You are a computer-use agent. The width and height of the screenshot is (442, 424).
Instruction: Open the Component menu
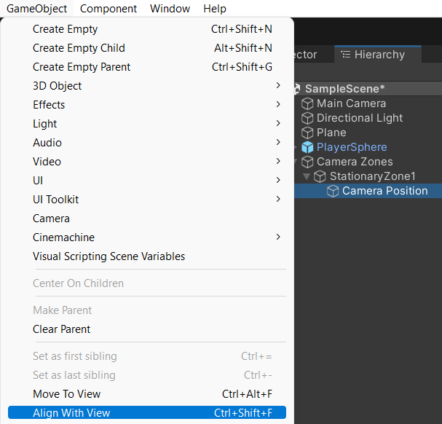pyautogui.click(x=108, y=9)
